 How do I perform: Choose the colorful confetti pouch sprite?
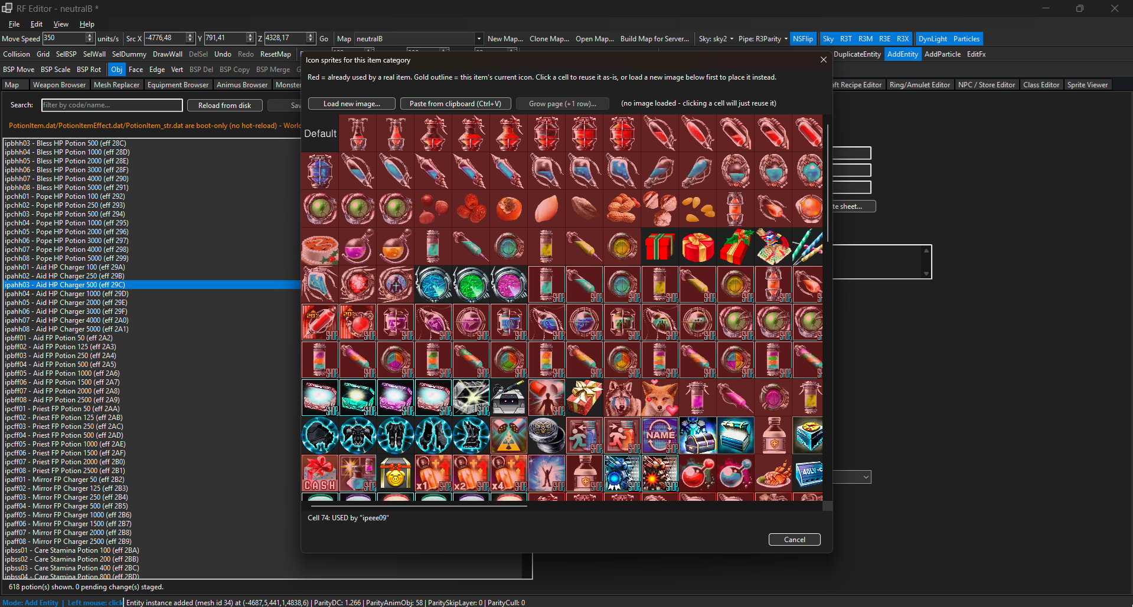pyautogui.click(x=773, y=247)
